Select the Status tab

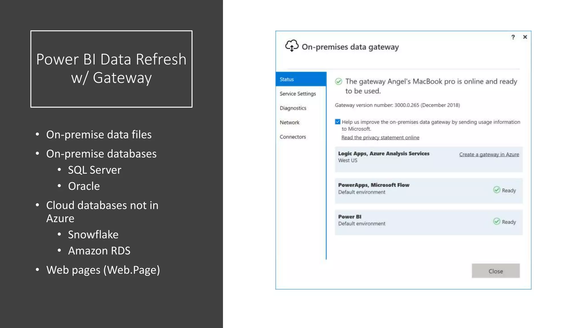301,79
